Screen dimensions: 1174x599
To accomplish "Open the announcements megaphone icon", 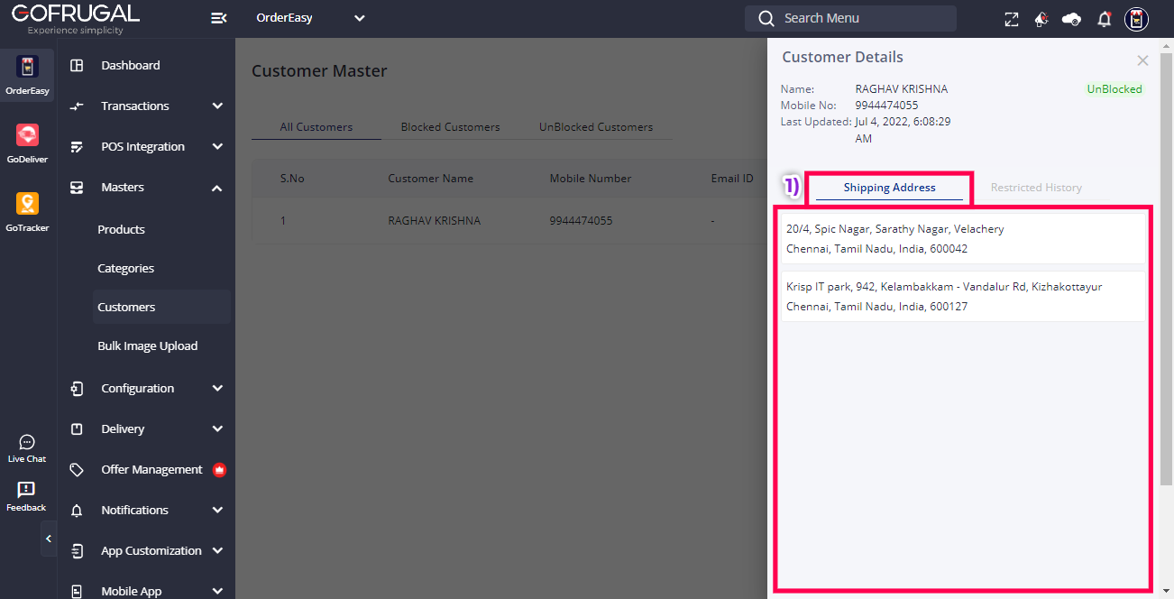I will tap(1041, 19).
